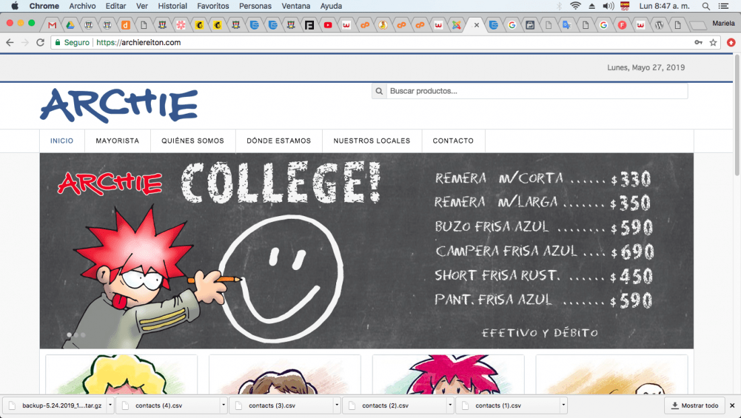Open saved passwords key icon

point(698,42)
